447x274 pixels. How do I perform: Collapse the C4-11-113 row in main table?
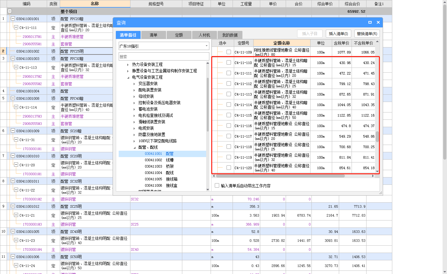[x=16, y=67]
